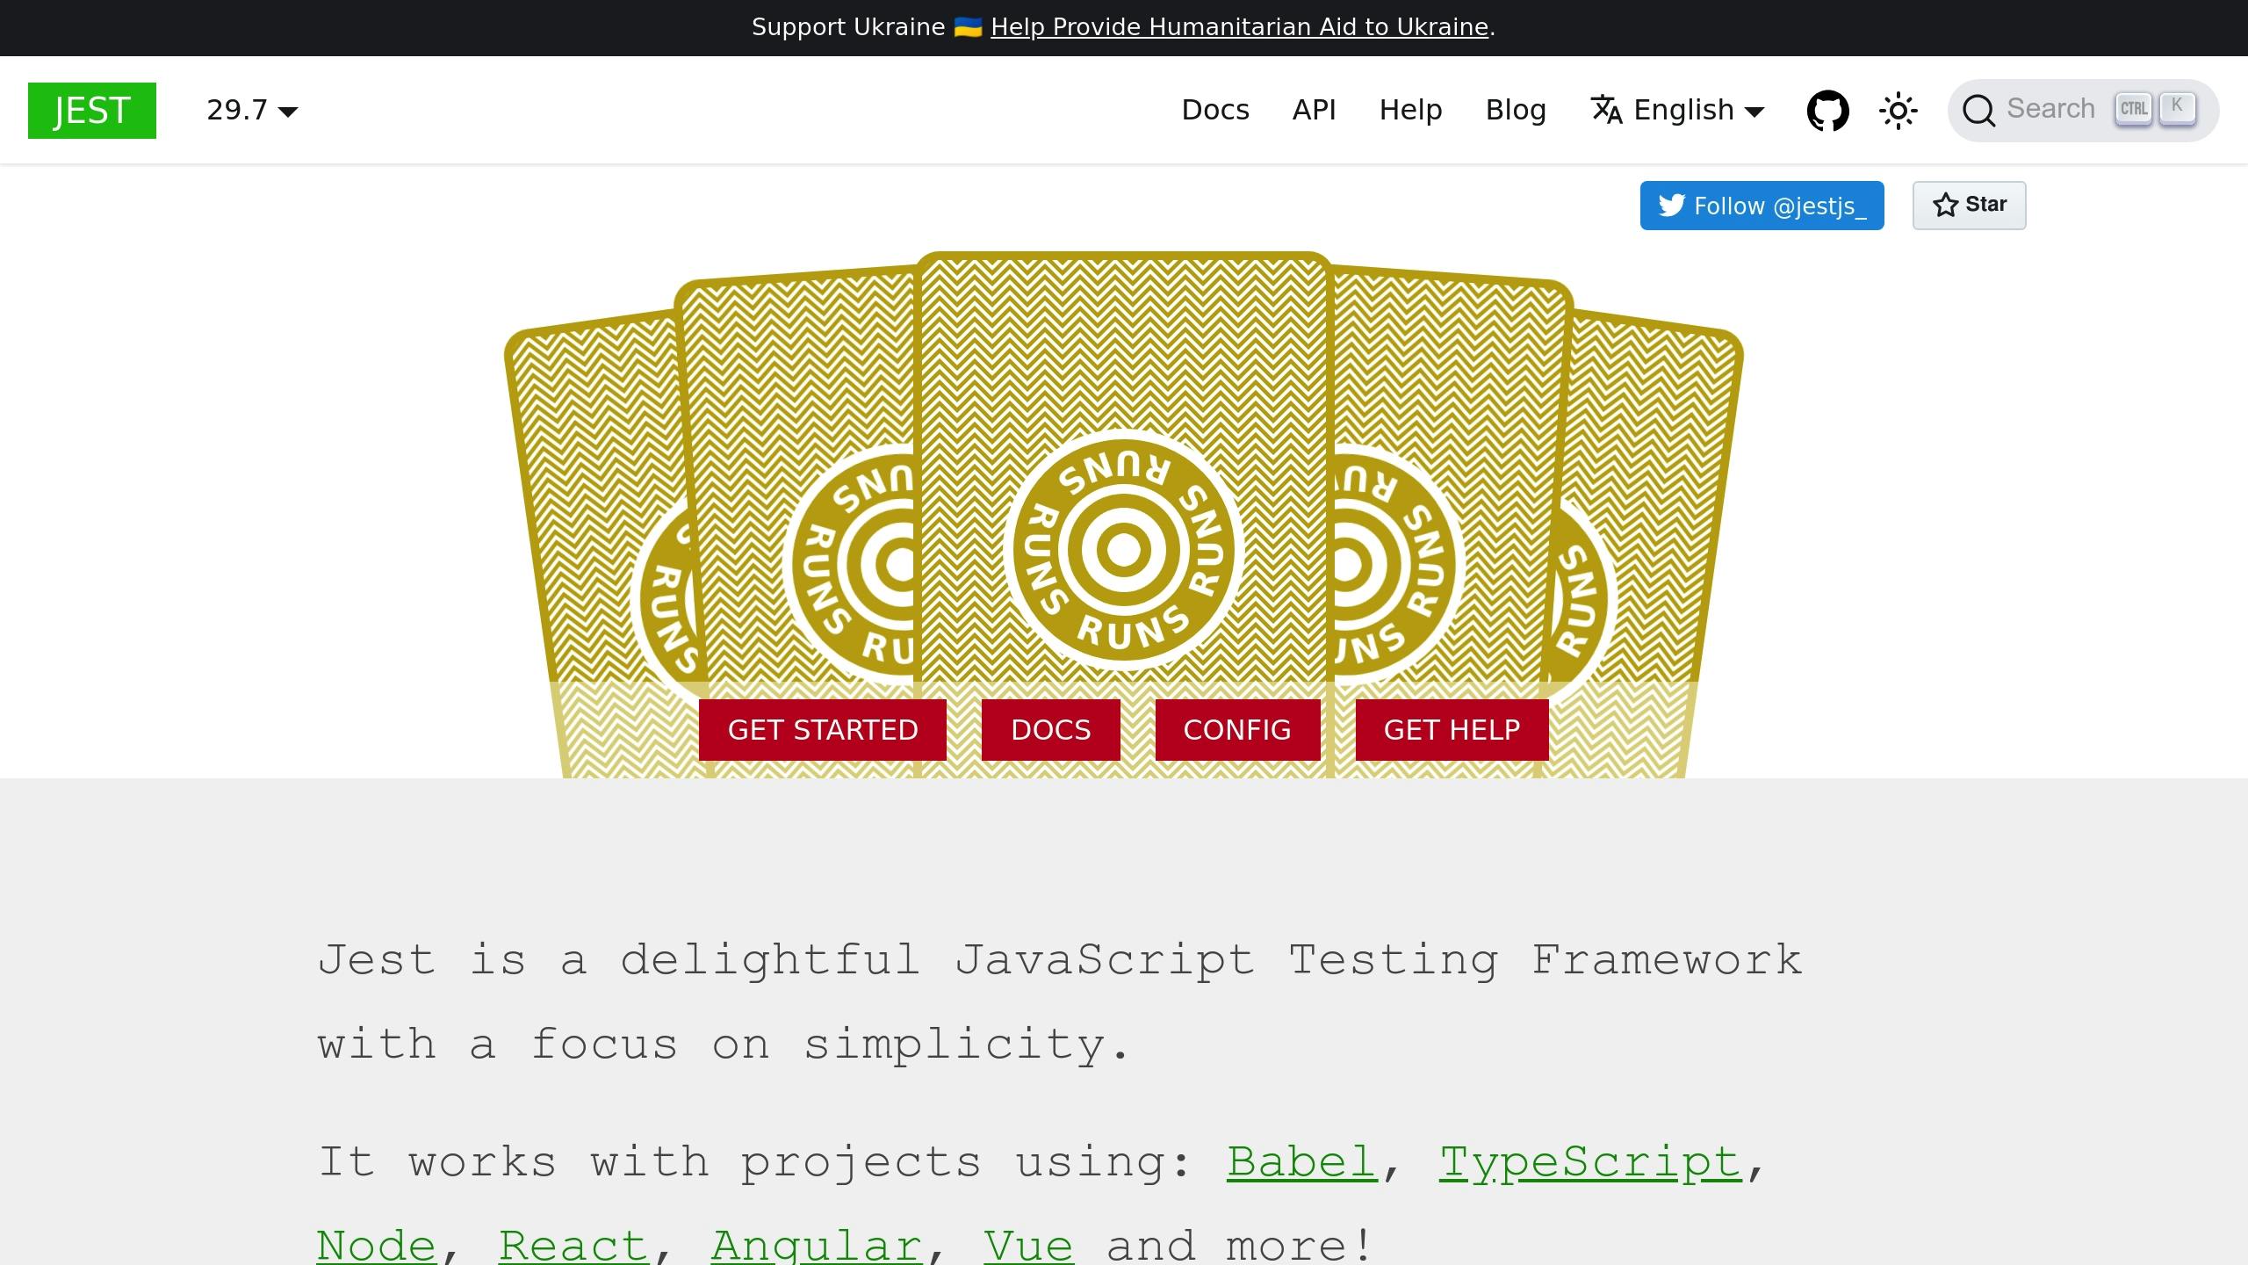Open the GitHub repository icon

tap(1827, 111)
